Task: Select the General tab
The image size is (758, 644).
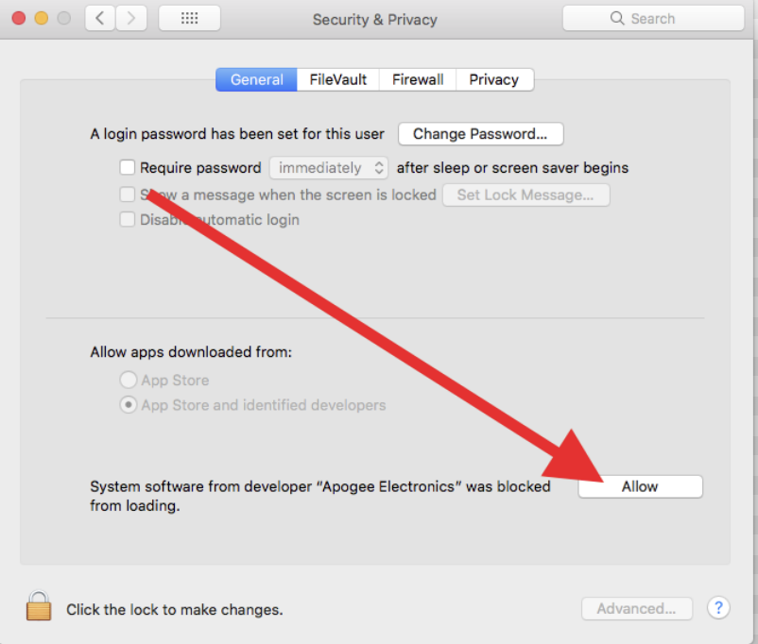Action: [x=255, y=79]
